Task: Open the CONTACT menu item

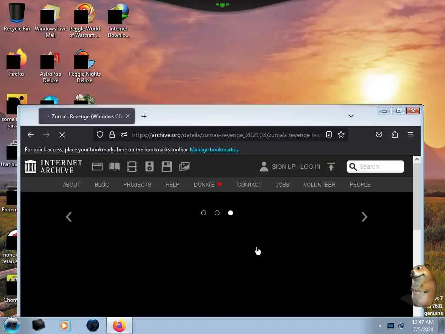Action: click(249, 184)
